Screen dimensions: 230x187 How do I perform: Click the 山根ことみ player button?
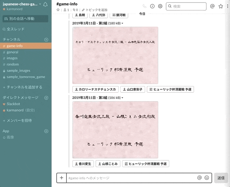108,164
